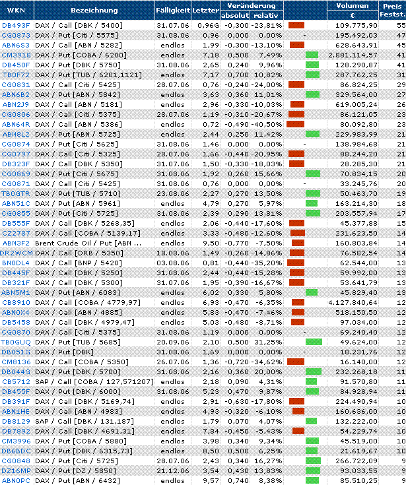This screenshot has height=485, width=406.
Task: Click the absolute change -0,720
Action: (236, 362)
